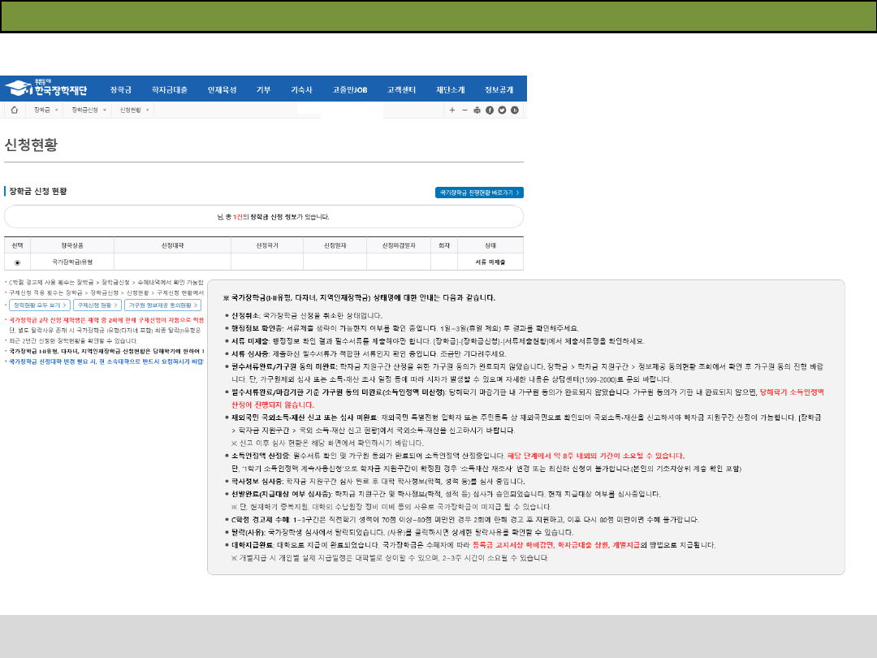The height and width of the screenshot is (658, 877).
Task: Expand the 장학금신청 breadcrumb dropdown
Action: click(89, 110)
